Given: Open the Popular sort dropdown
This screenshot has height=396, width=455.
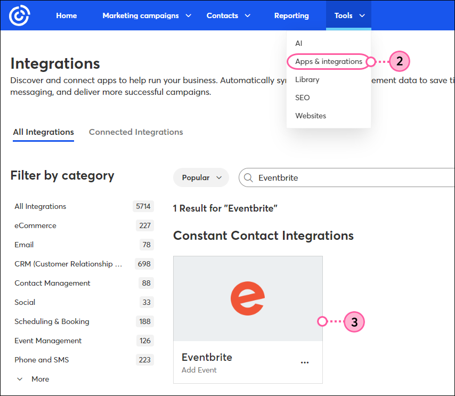Looking at the screenshot, I should [201, 177].
